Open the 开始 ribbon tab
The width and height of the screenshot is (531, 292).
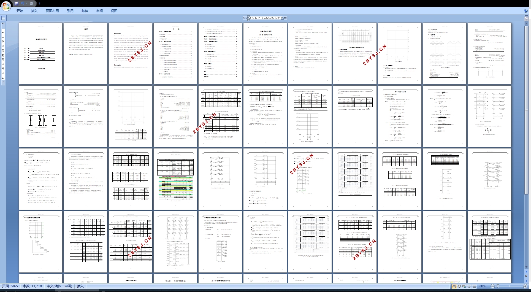pos(20,11)
